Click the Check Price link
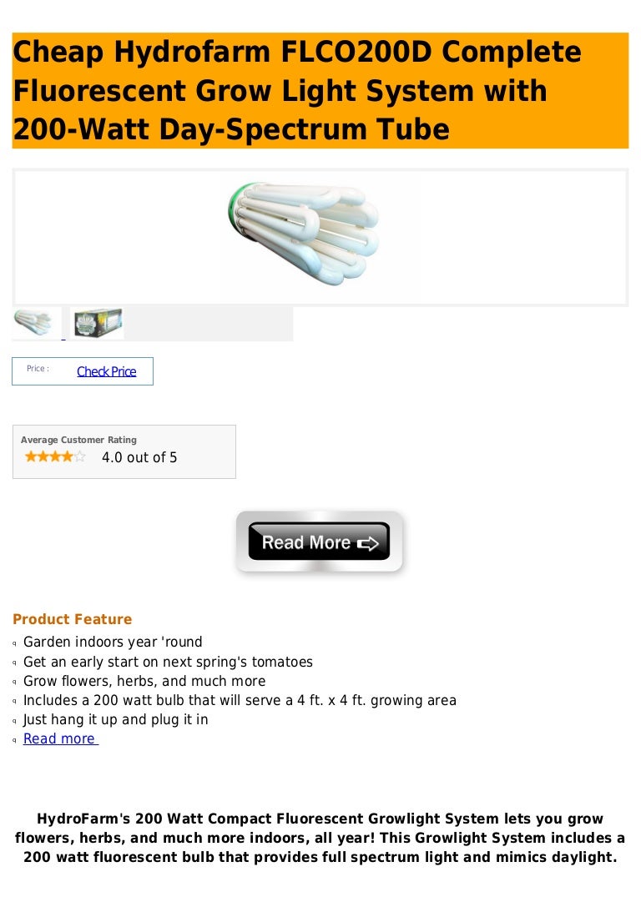This screenshot has width=641, height=907. pyautogui.click(x=107, y=371)
